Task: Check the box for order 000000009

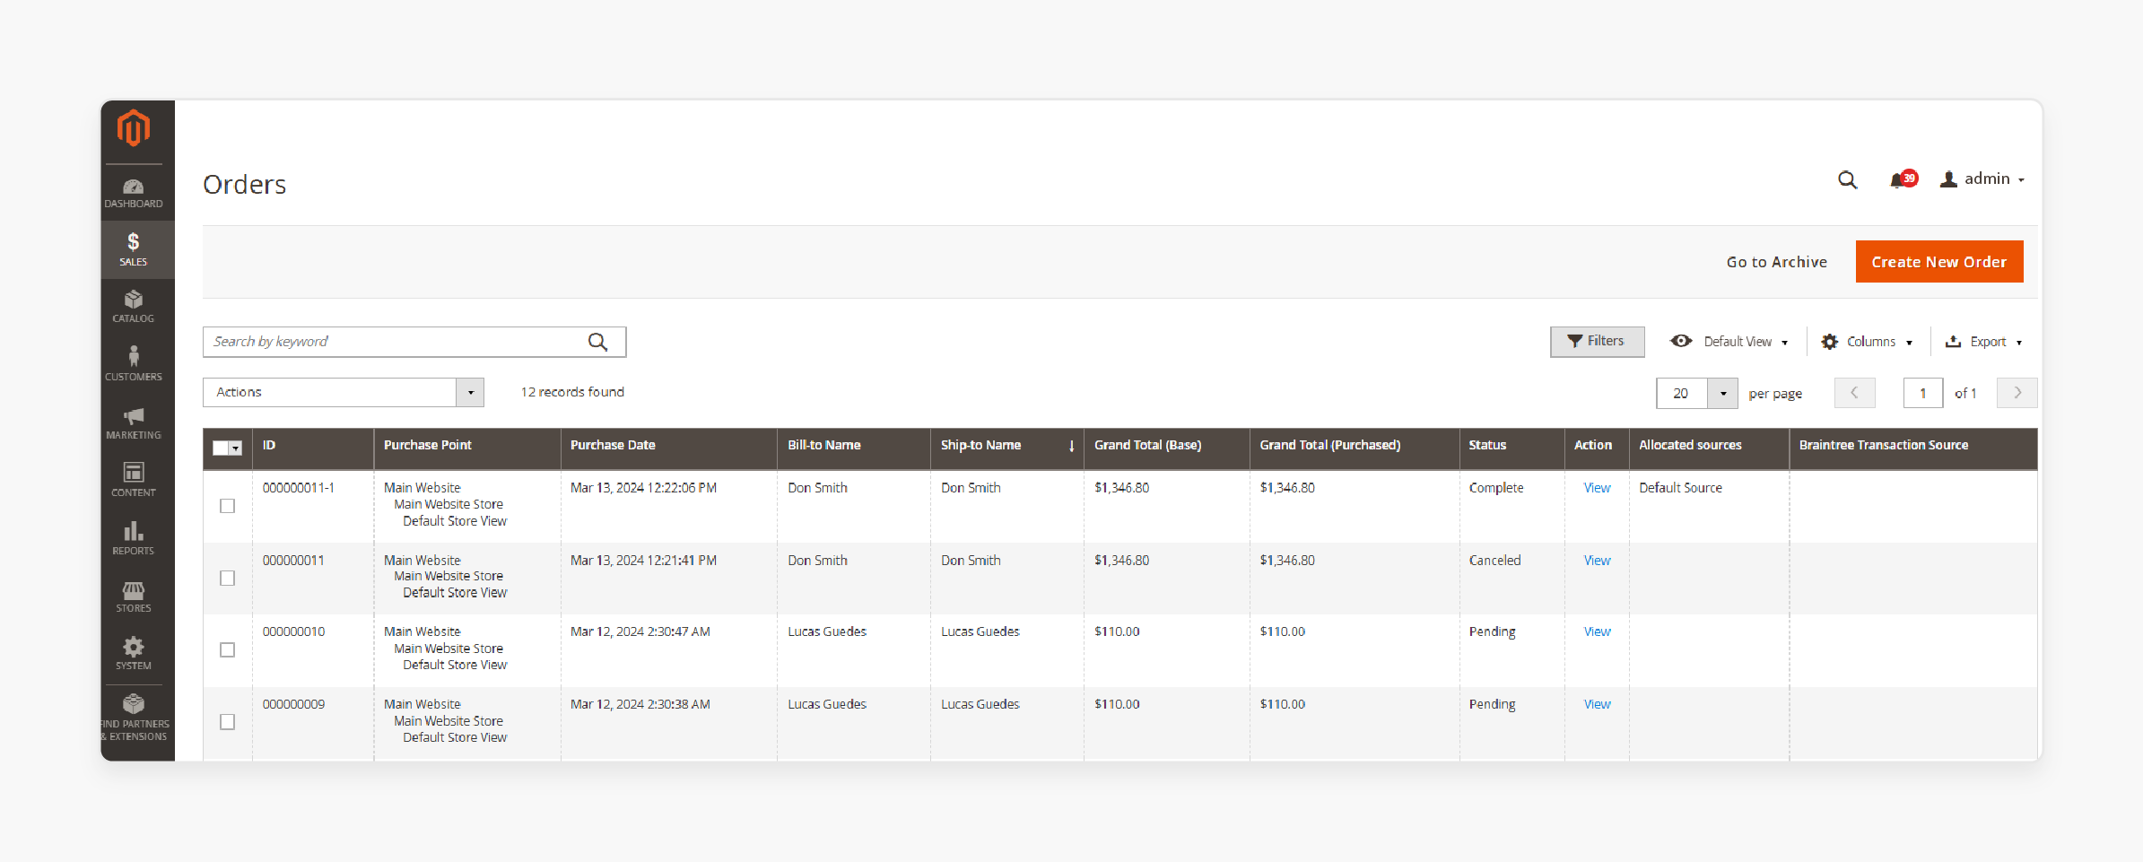Action: [x=228, y=722]
